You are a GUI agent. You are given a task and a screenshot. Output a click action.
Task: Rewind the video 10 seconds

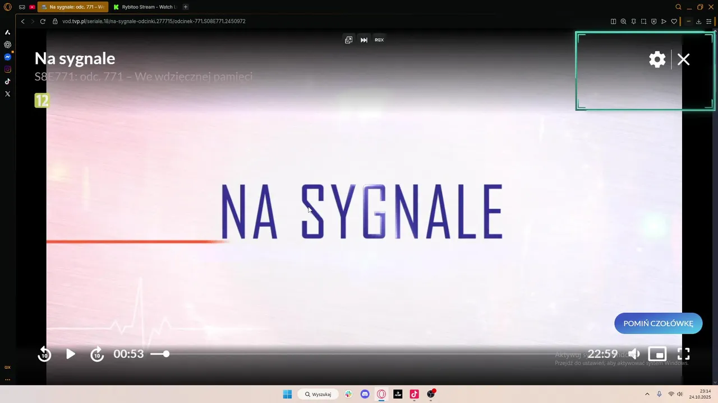coord(44,354)
